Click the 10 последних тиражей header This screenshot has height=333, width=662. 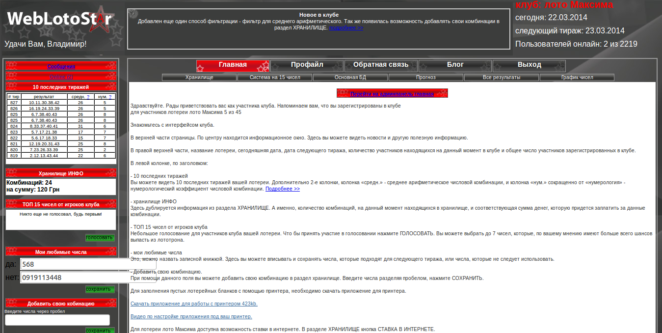pos(61,87)
